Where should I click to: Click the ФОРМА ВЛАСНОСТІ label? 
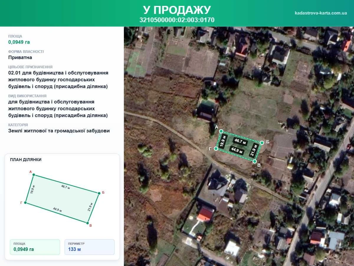point(26,51)
